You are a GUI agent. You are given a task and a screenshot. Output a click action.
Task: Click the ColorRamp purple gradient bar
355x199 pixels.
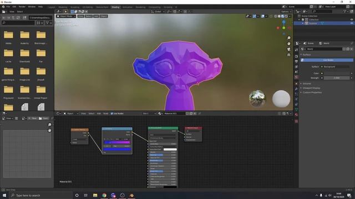click(x=117, y=143)
